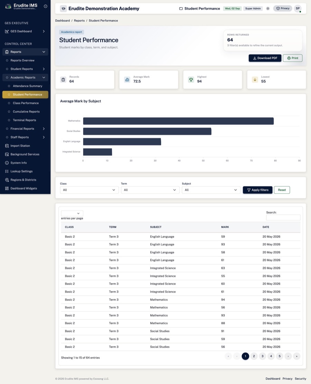The image size is (311, 384).
Task: Click the Lowest down-arrow icon
Action: click(255, 80)
